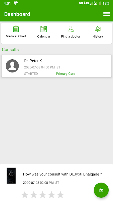Tap the Find a doctor icon
Image resolution: width=113 pixels, height=202 pixels.
[x=71, y=29]
